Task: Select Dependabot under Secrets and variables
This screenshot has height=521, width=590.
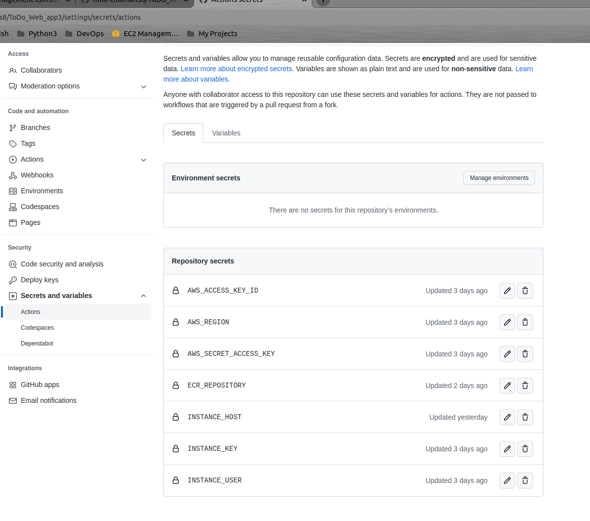Action: pyautogui.click(x=37, y=343)
